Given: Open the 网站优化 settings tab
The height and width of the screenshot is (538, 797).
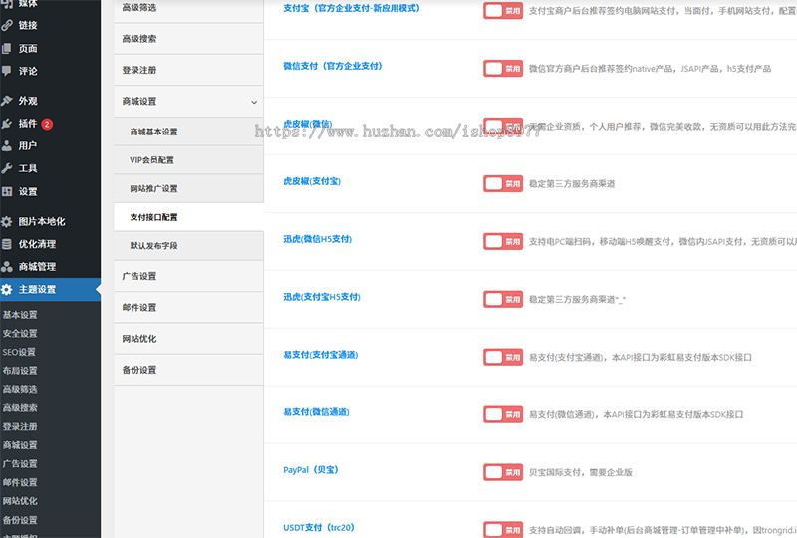Looking at the screenshot, I should pyautogui.click(x=188, y=338).
